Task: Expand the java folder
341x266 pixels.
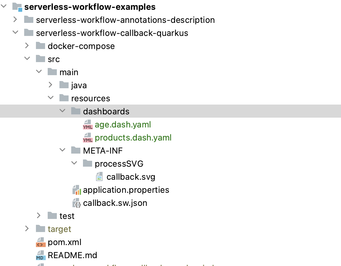Action: (51, 85)
